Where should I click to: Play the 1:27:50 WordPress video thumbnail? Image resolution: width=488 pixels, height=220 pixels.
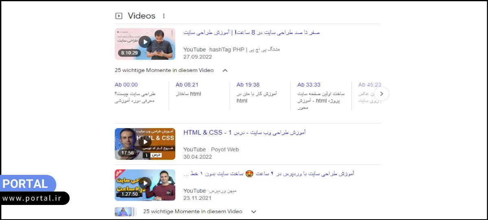(x=145, y=185)
